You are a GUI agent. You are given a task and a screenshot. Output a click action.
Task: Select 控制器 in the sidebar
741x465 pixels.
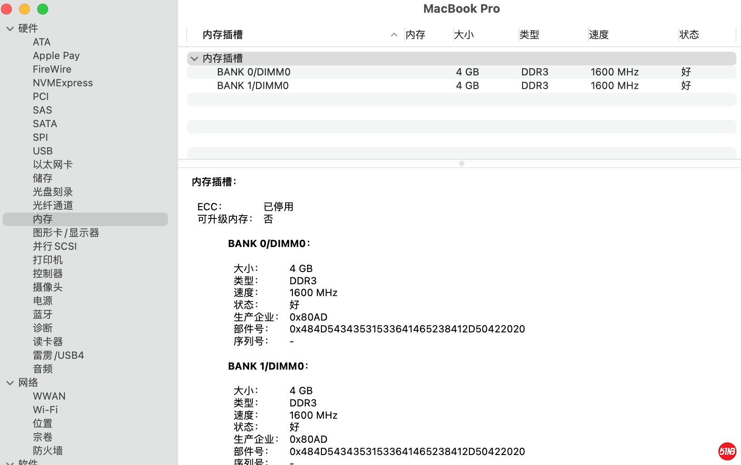[x=48, y=274]
